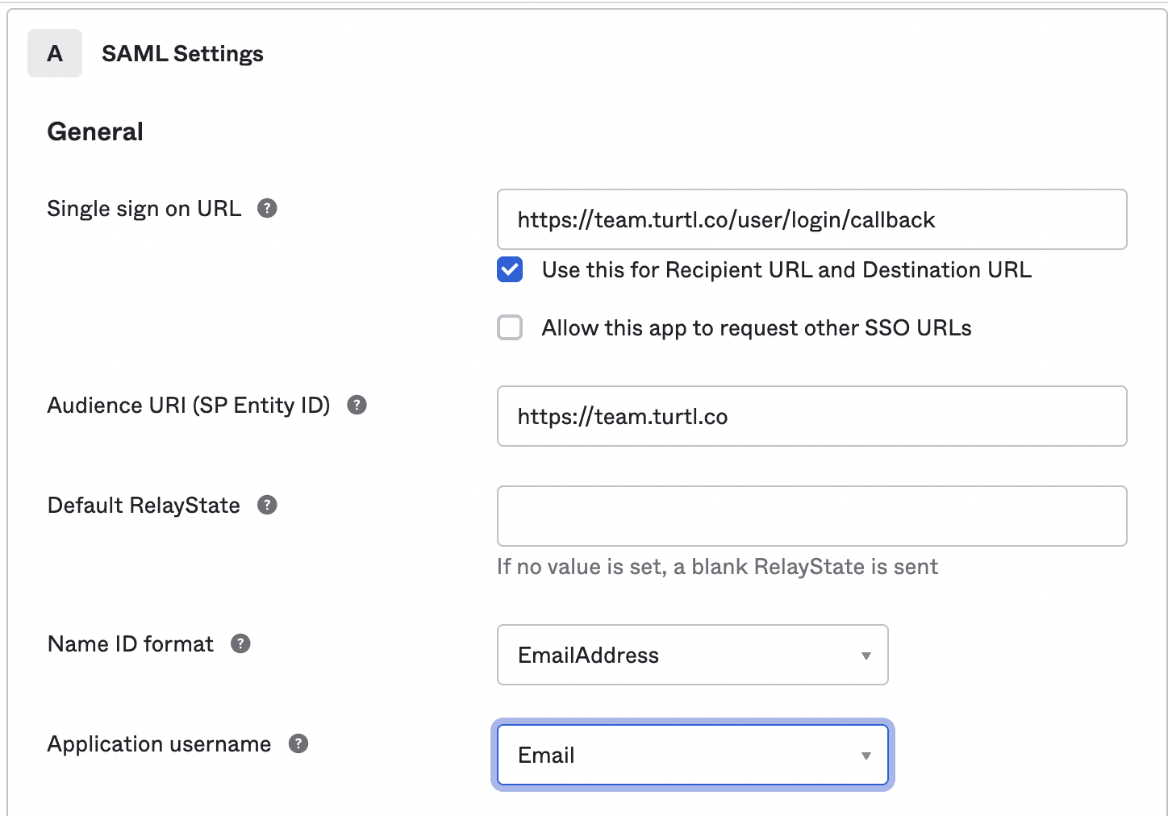1168x816 pixels.
Task: Click help icon next to Audience URI
Action: tap(357, 405)
